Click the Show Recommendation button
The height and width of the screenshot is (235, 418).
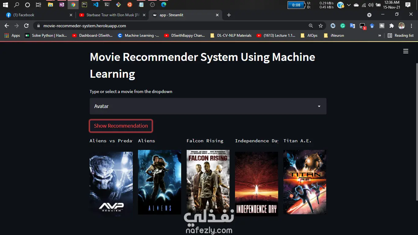(121, 126)
